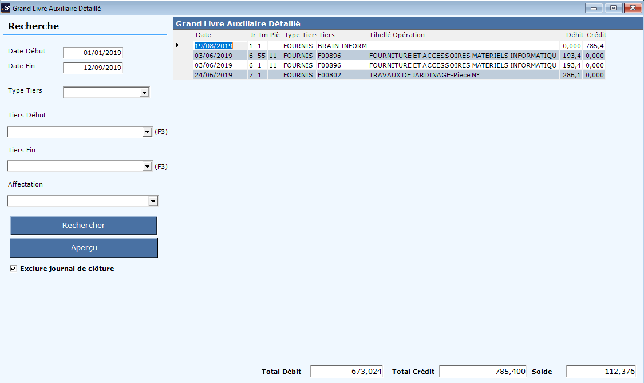This screenshot has height=383, width=644.
Task: Click the app icon in title bar
Action: tap(6, 8)
